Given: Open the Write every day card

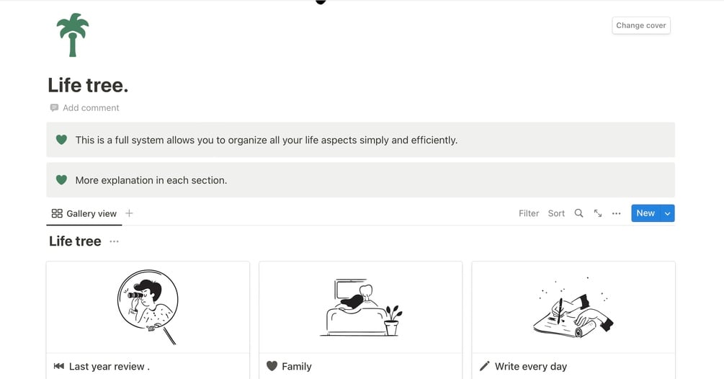Looking at the screenshot, I should 573,317.
